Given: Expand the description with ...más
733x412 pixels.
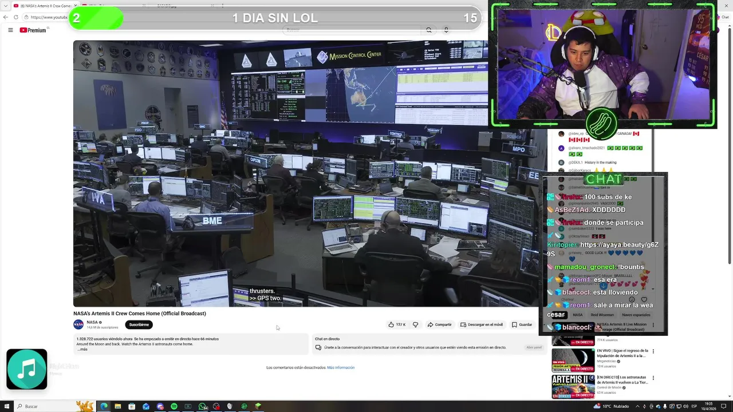Looking at the screenshot, I should 82,349.
